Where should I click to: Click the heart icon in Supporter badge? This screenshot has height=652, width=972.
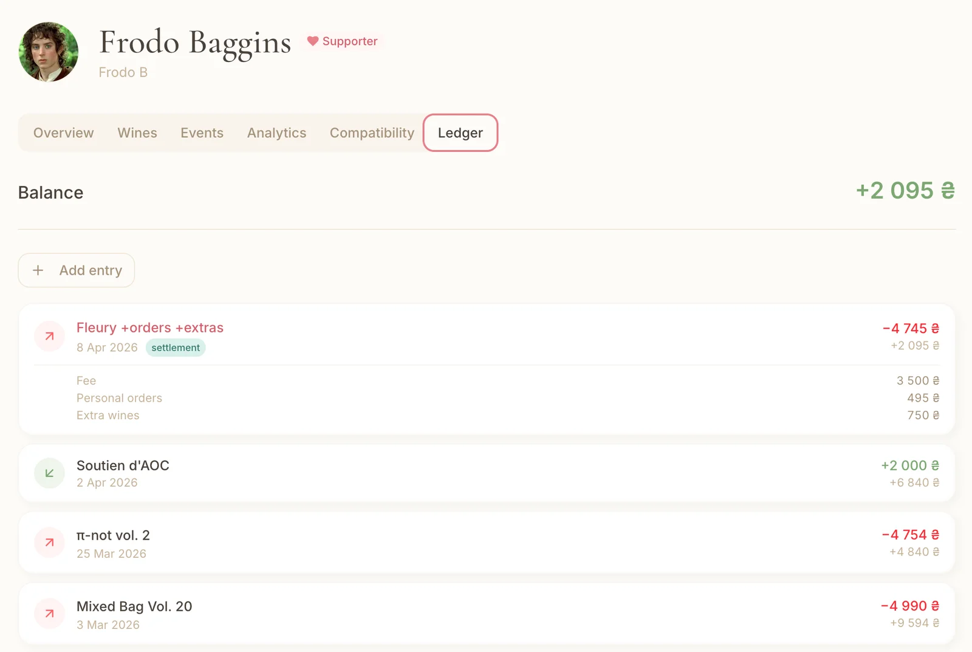(313, 41)
